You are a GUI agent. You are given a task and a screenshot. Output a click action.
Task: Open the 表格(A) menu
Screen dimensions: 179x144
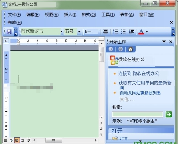127,15
